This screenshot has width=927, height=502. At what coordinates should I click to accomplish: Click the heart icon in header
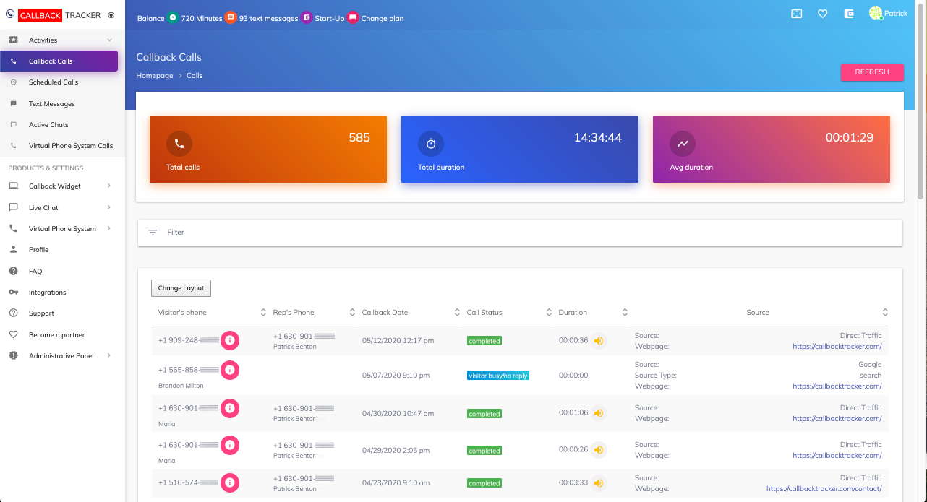click(x=823, y=14)
